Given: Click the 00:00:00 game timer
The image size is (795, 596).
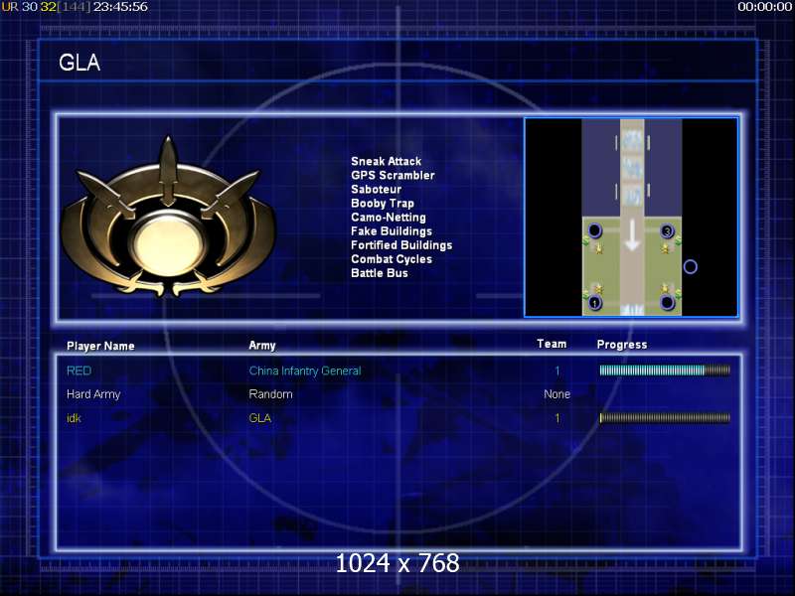Looking at the screenshot, I should pos(764,7).
